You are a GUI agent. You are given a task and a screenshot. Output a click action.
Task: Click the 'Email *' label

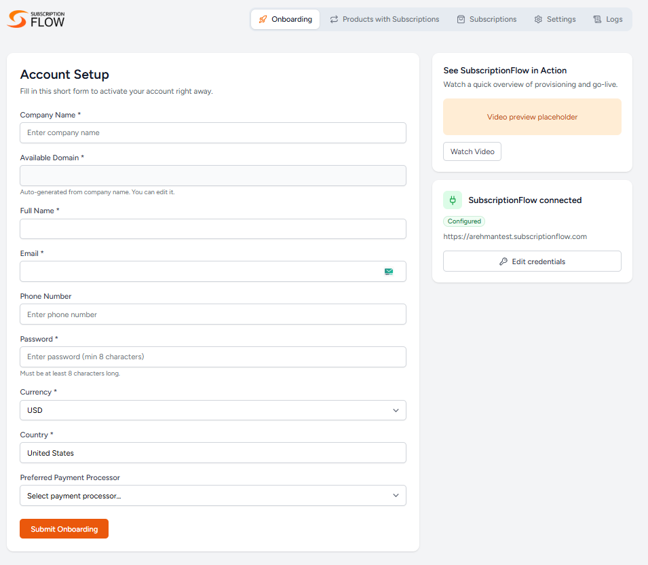(32, 253)
